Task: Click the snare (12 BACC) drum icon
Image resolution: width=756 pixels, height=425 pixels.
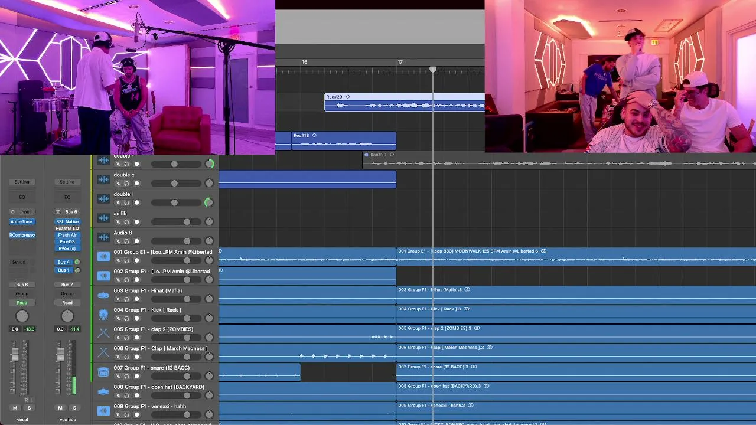Action: click(103, 372)
